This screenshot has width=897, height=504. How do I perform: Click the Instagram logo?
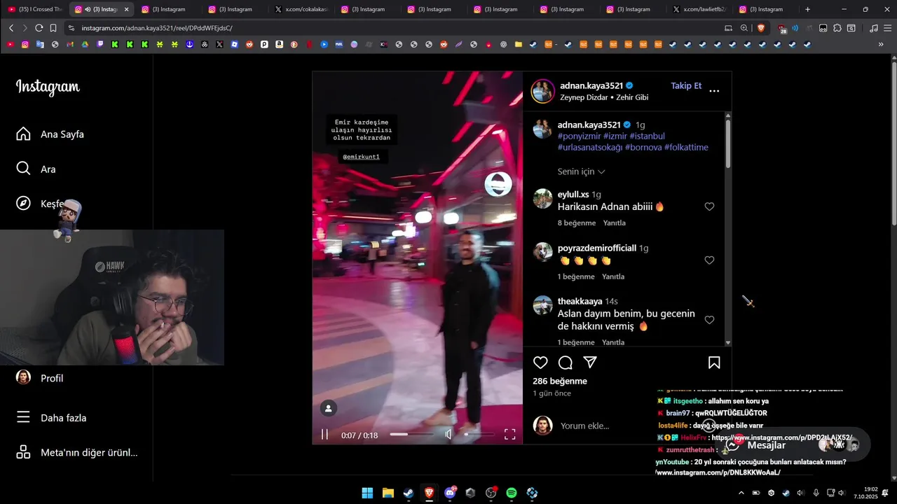48,87
